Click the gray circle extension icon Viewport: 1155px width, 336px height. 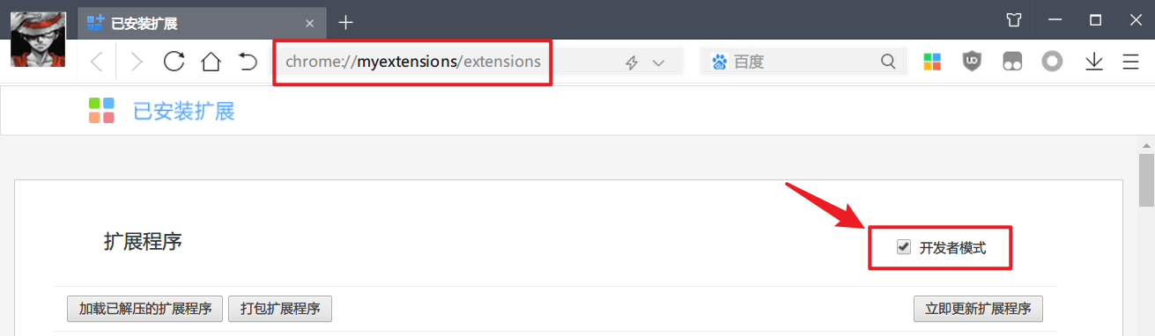1052,62
